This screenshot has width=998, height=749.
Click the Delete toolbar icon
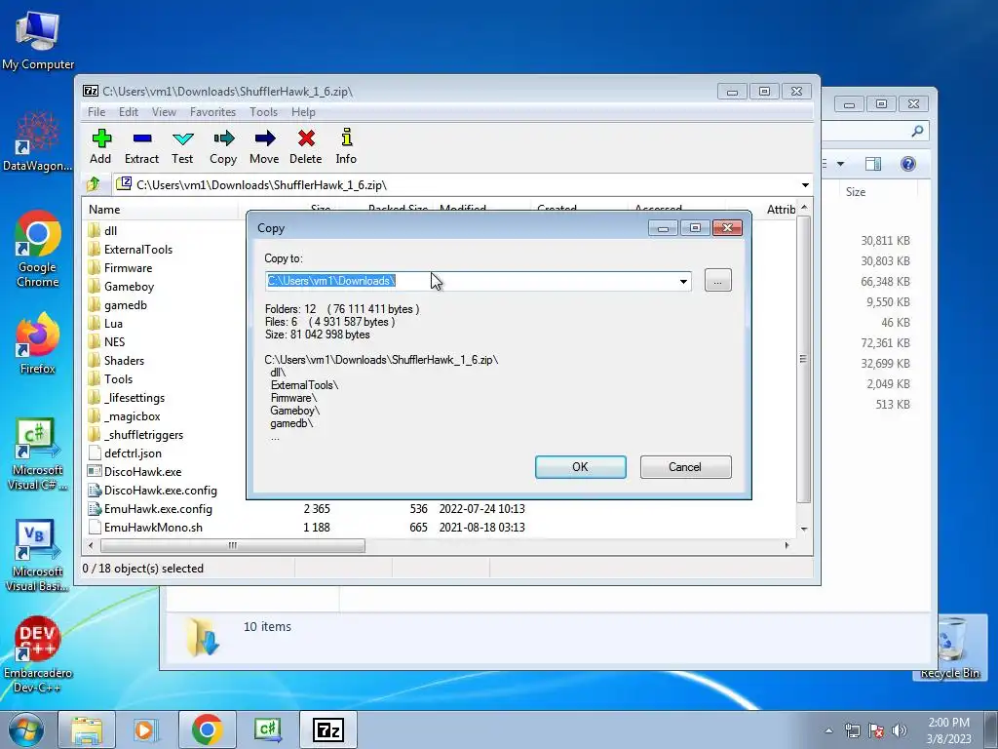click(x=305, y=146)
